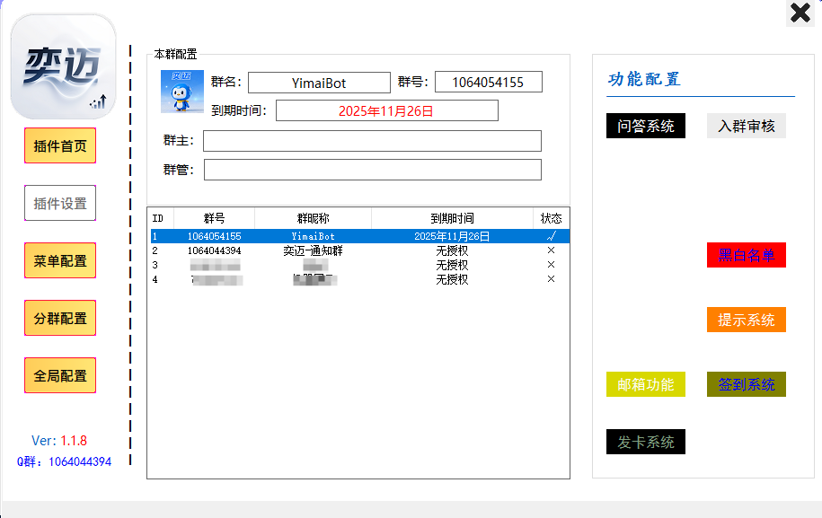Screen dimensions: 822x518
Task: Open 全局配置 settings page
Action: pyautogui.click(x=60, y=376)
